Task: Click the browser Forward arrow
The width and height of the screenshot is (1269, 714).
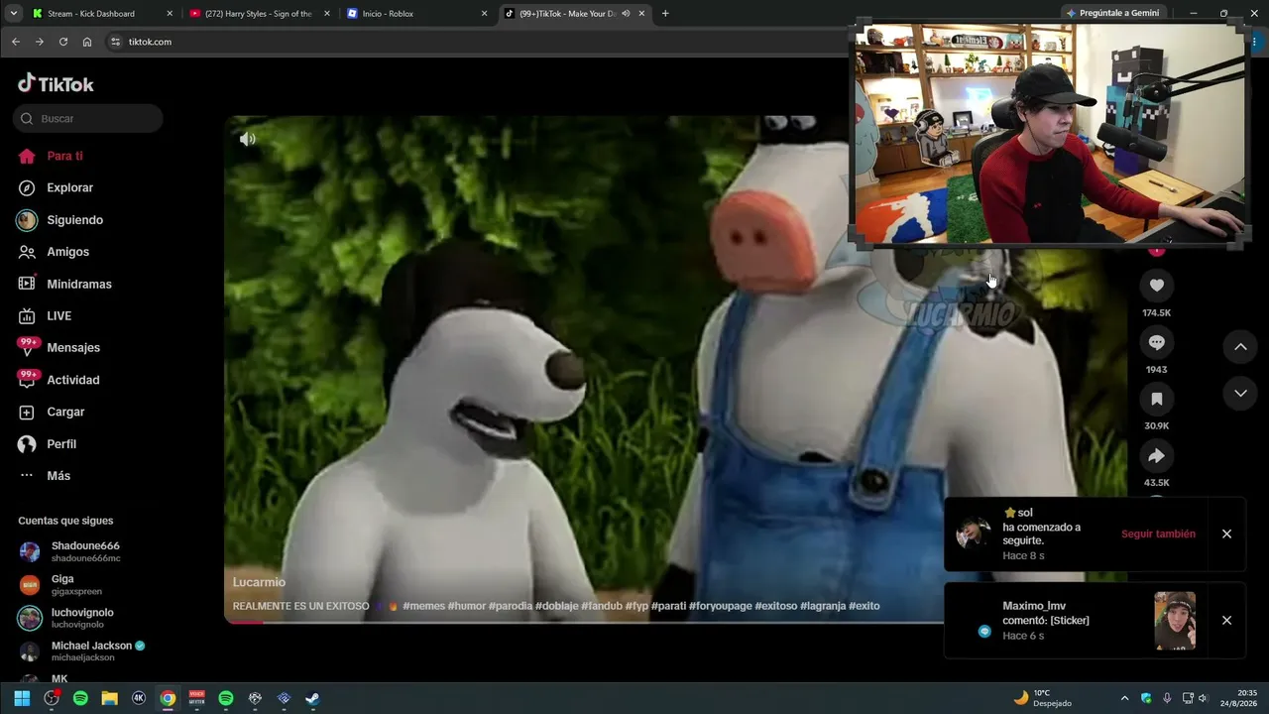Action: [39, 42]
